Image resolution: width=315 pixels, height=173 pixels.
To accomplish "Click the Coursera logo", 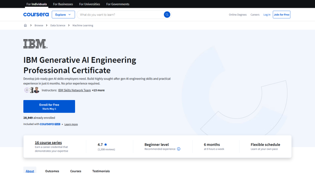I will click(x=36, y=14).
